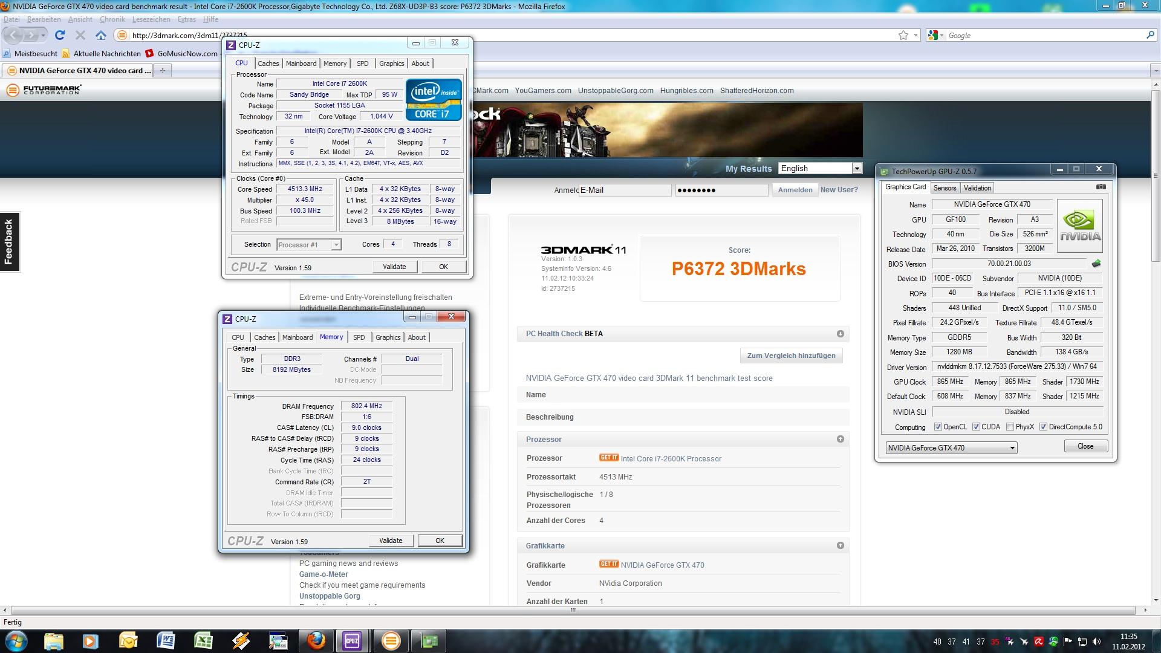The image size is (1161, 653).
Task: Toggle the PhysX checkbox in GPU-Z
Action: [1010, 427]
